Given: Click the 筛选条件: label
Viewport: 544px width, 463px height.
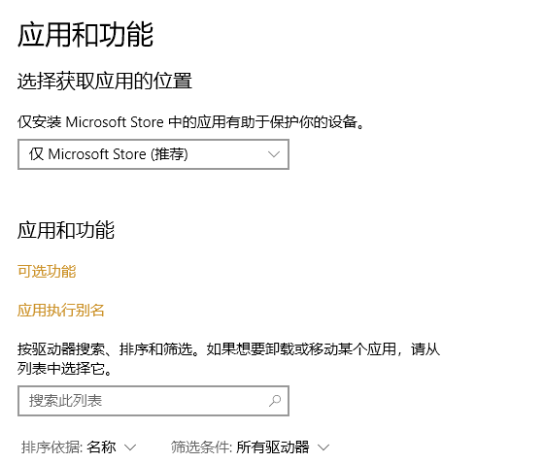Looking at the screenshot, I should (x=202, y=447).
